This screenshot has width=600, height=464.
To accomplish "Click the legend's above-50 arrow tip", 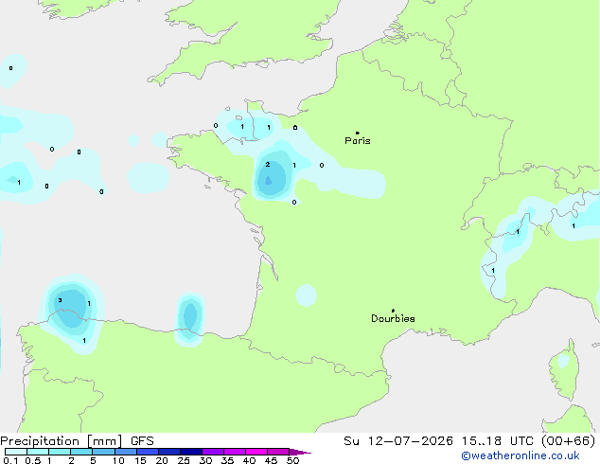I will (300, 452).
